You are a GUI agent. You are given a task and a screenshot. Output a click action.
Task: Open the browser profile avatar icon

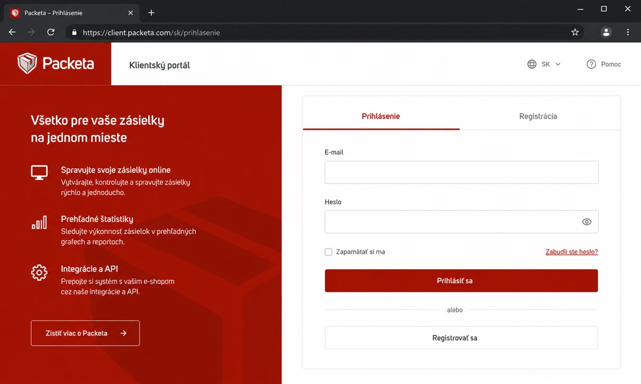pyautogui.click(x=606, y=32)
